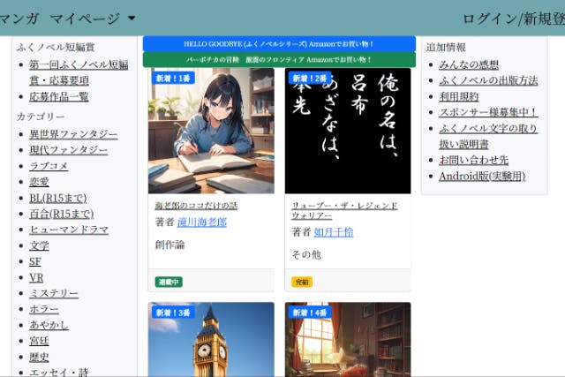Open the girl writing cover thumbnail
565x377 pixels.
tap(211, 132)
